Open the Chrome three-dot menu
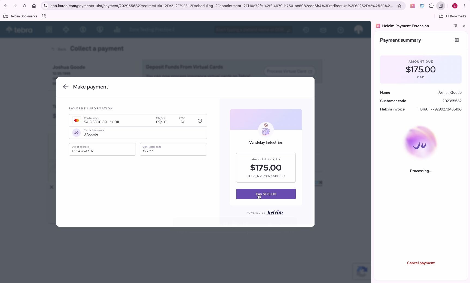470x283 pixels. [x=464, y=6]
